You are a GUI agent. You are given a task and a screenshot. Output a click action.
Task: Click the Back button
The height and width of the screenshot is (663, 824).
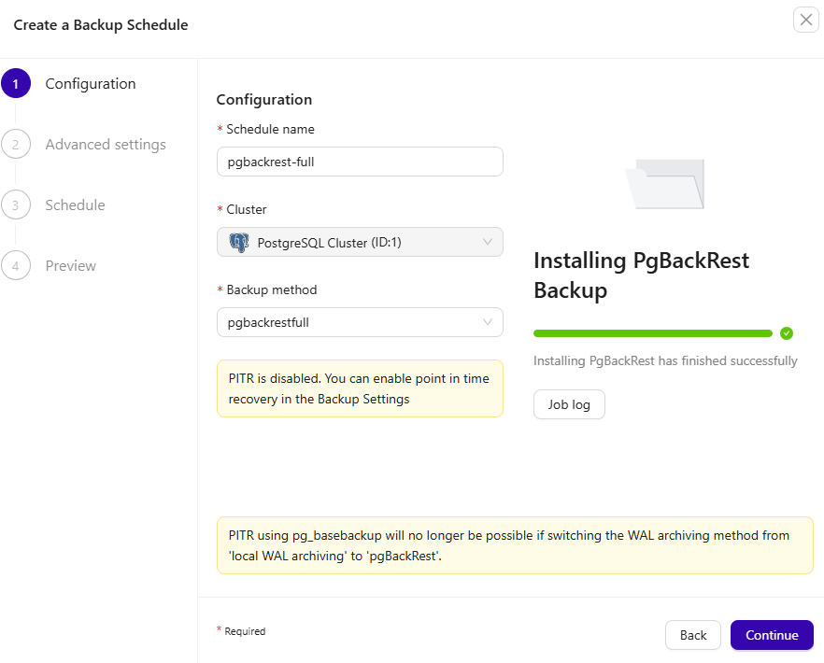pyautogui.click(x=692, y=635)
